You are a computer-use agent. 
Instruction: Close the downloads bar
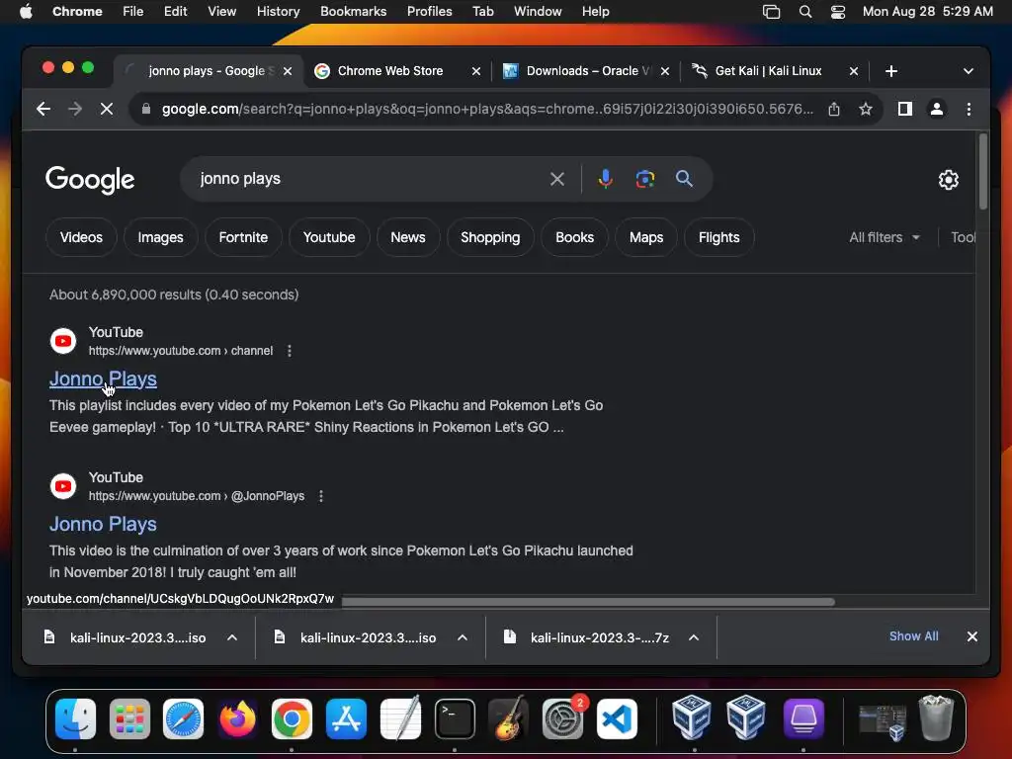pos(972,636)
